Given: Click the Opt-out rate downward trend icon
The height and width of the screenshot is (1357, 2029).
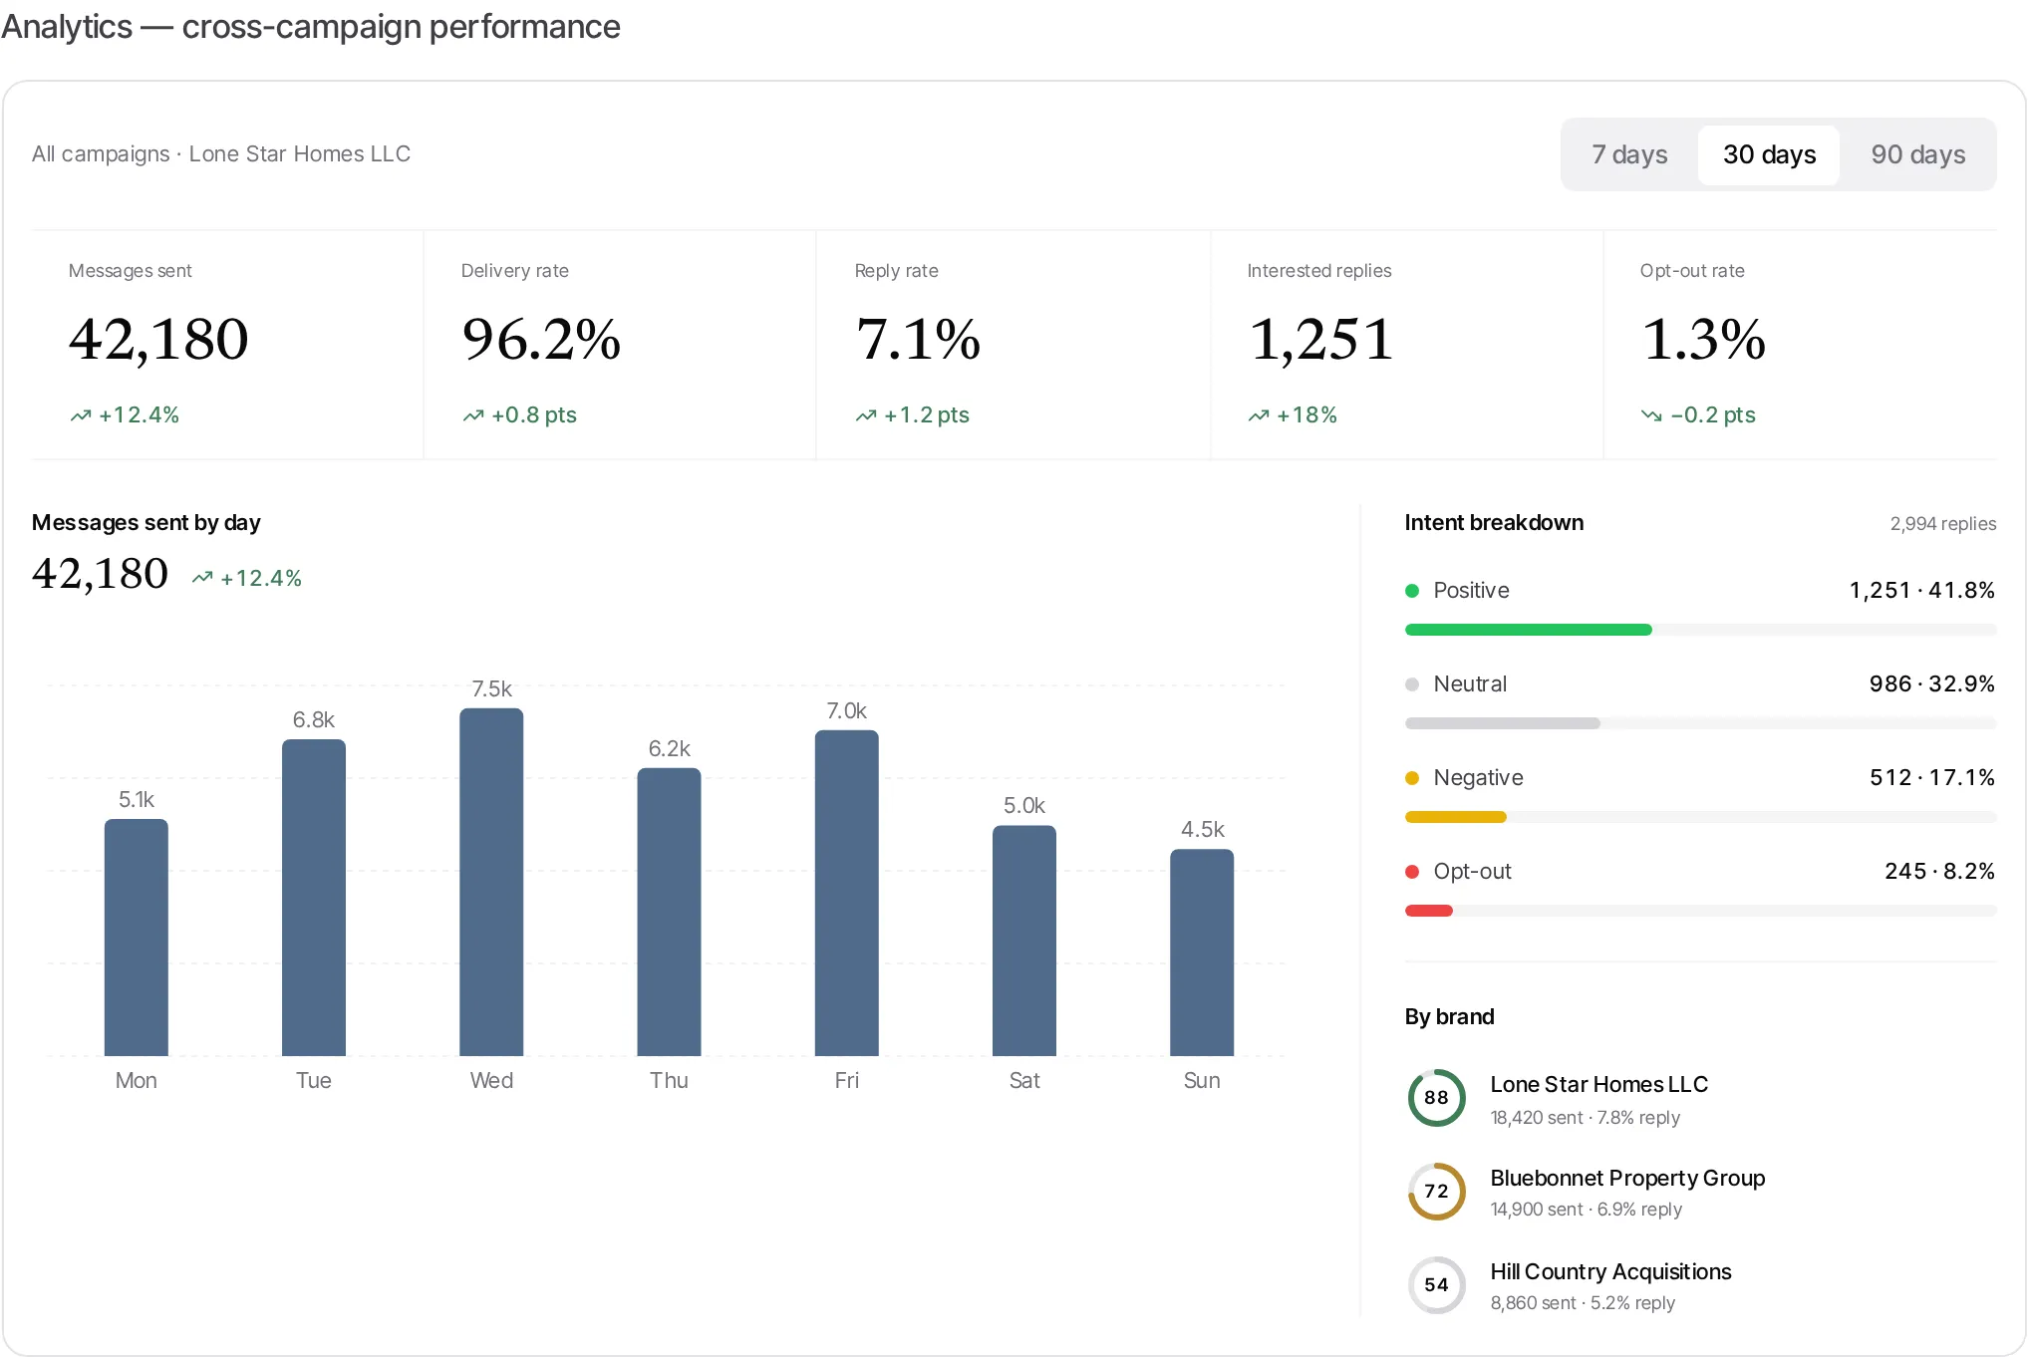Looking at the screenshot, I should (x=1651, y=415).
